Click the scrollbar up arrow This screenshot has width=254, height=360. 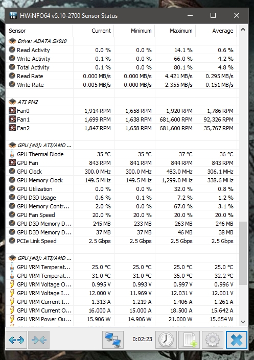point(243,30)
